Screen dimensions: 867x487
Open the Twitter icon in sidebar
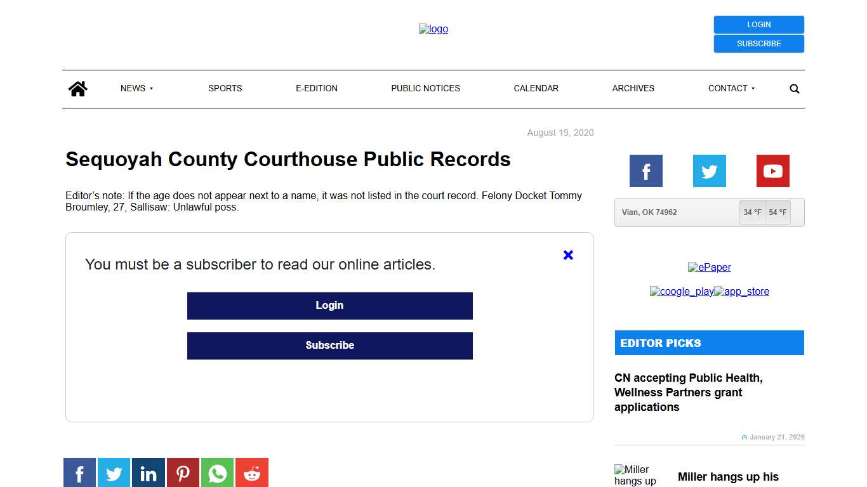pos(709,171)
